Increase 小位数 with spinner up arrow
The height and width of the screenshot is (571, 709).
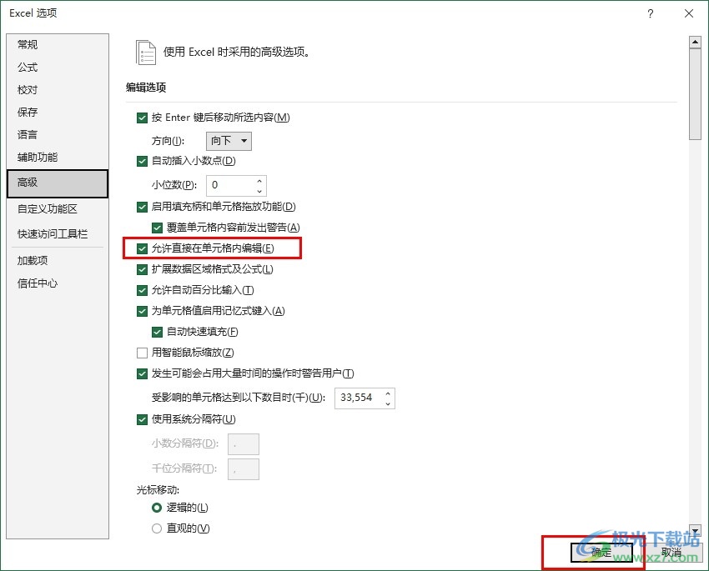(x=259, y=180)
